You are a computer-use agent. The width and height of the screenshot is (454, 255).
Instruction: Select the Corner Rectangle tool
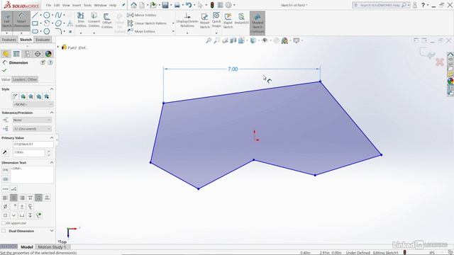click(35, 23)
